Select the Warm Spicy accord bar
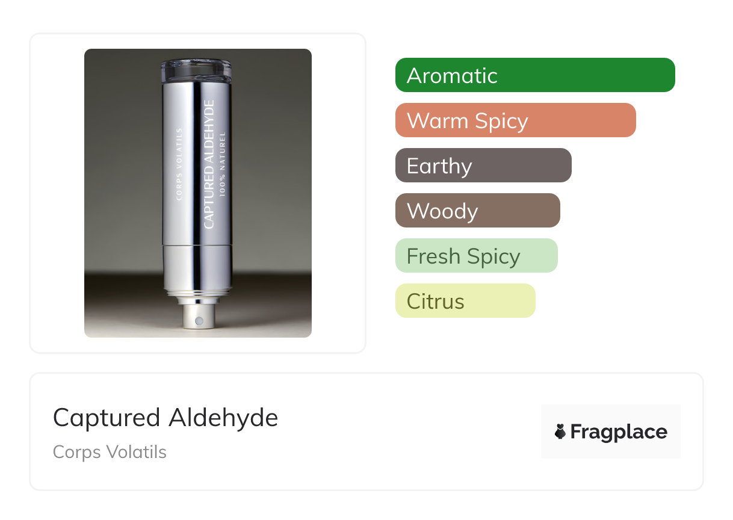Viewport: 733px width, 520px height. pyautogui.click(x=515, y=120)
